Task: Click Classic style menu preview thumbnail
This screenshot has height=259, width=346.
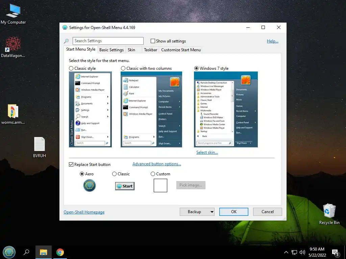Action: 90,110
